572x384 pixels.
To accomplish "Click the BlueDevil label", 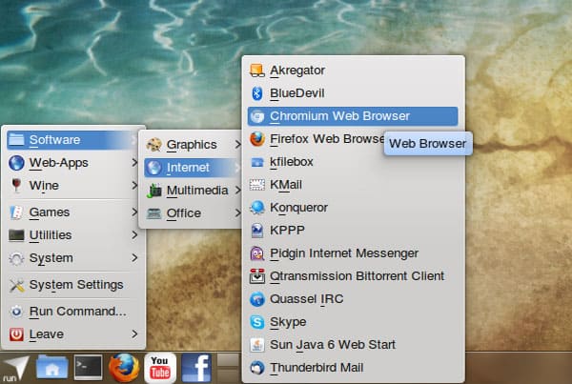I will tap(296, 93).
